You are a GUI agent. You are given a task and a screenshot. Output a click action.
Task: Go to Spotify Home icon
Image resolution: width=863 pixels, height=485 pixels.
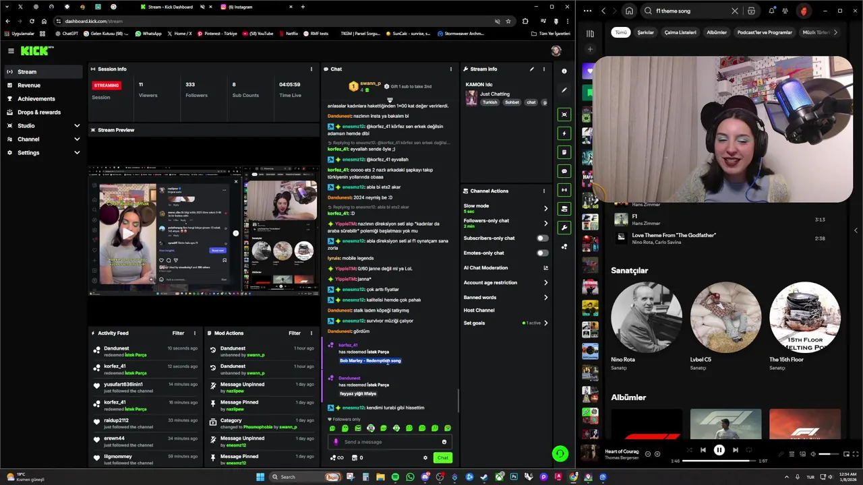pos(629,11)
